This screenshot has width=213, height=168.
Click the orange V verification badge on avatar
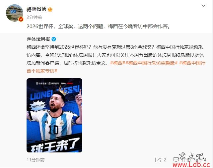click(x=21, y=19)
